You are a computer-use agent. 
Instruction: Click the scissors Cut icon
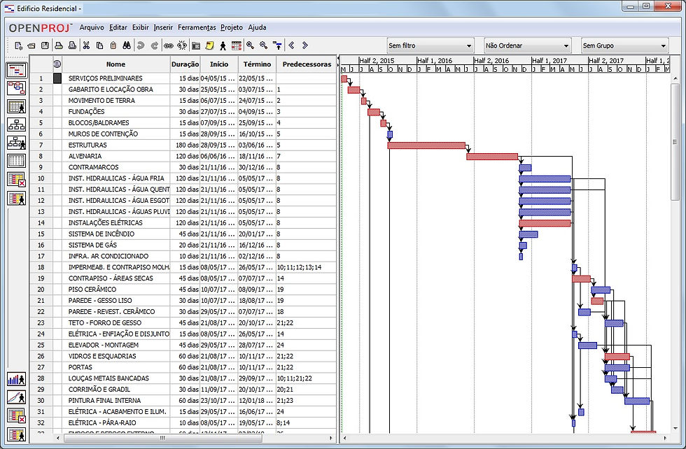(x=86, y=45)
